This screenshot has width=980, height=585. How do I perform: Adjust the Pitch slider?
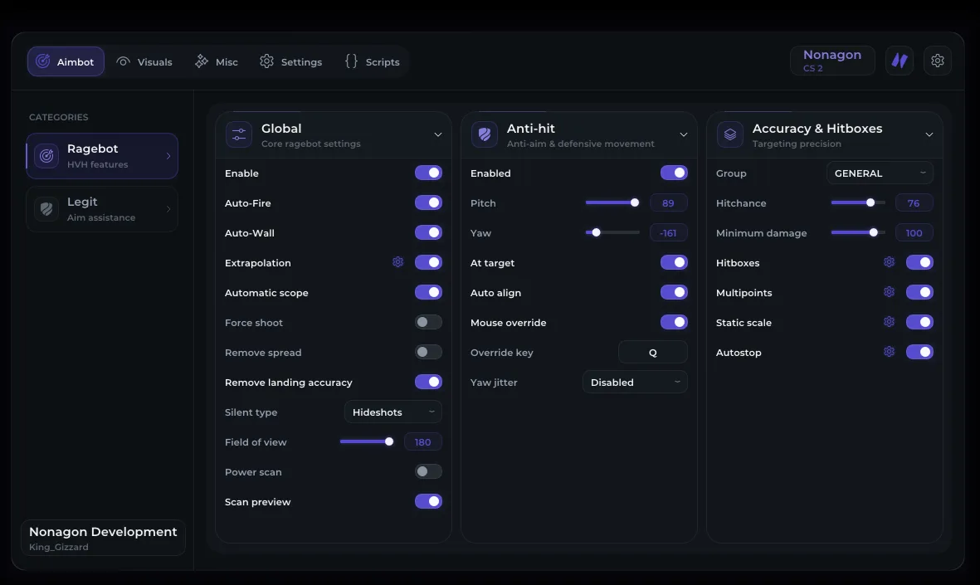point(612,202)
